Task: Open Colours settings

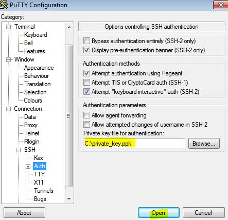Action: coord(33,101)
